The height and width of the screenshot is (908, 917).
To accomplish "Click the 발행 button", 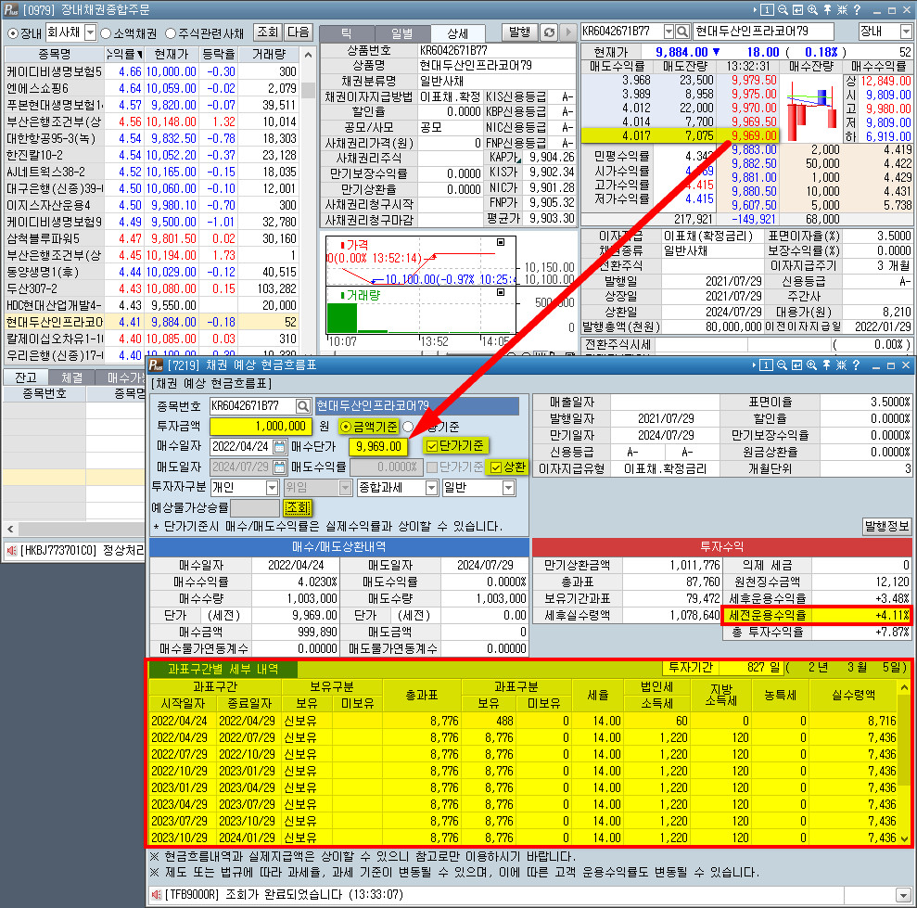I will (518, 32).
